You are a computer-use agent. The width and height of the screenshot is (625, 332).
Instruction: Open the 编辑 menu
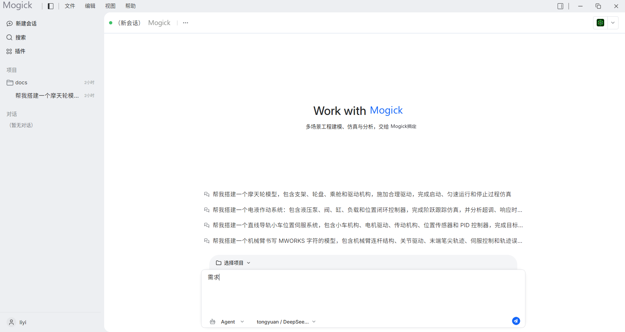click(90, 6)
